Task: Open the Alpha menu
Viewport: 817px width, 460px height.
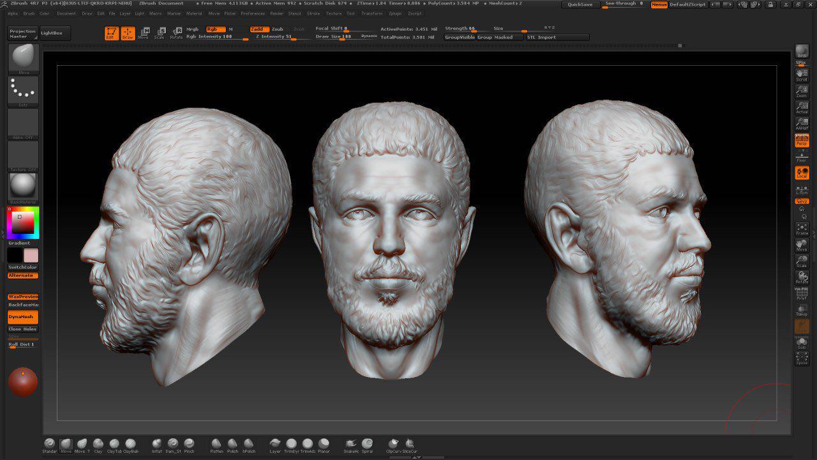Action: [13, 13]
